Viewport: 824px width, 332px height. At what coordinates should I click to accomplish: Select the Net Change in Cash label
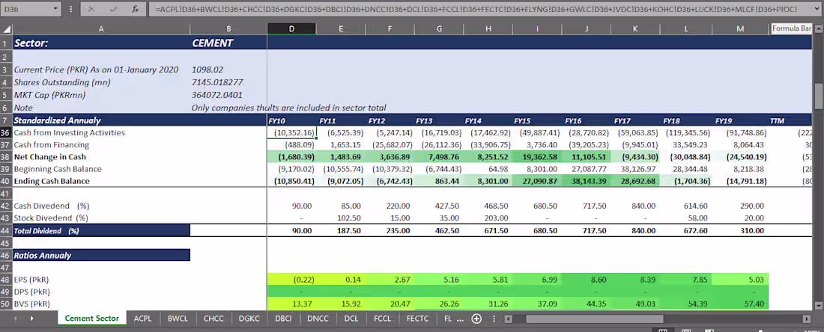coord(50,157)
